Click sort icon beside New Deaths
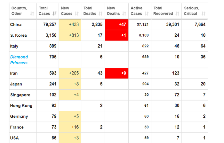 pyautogui.click(x=124, y=14)
